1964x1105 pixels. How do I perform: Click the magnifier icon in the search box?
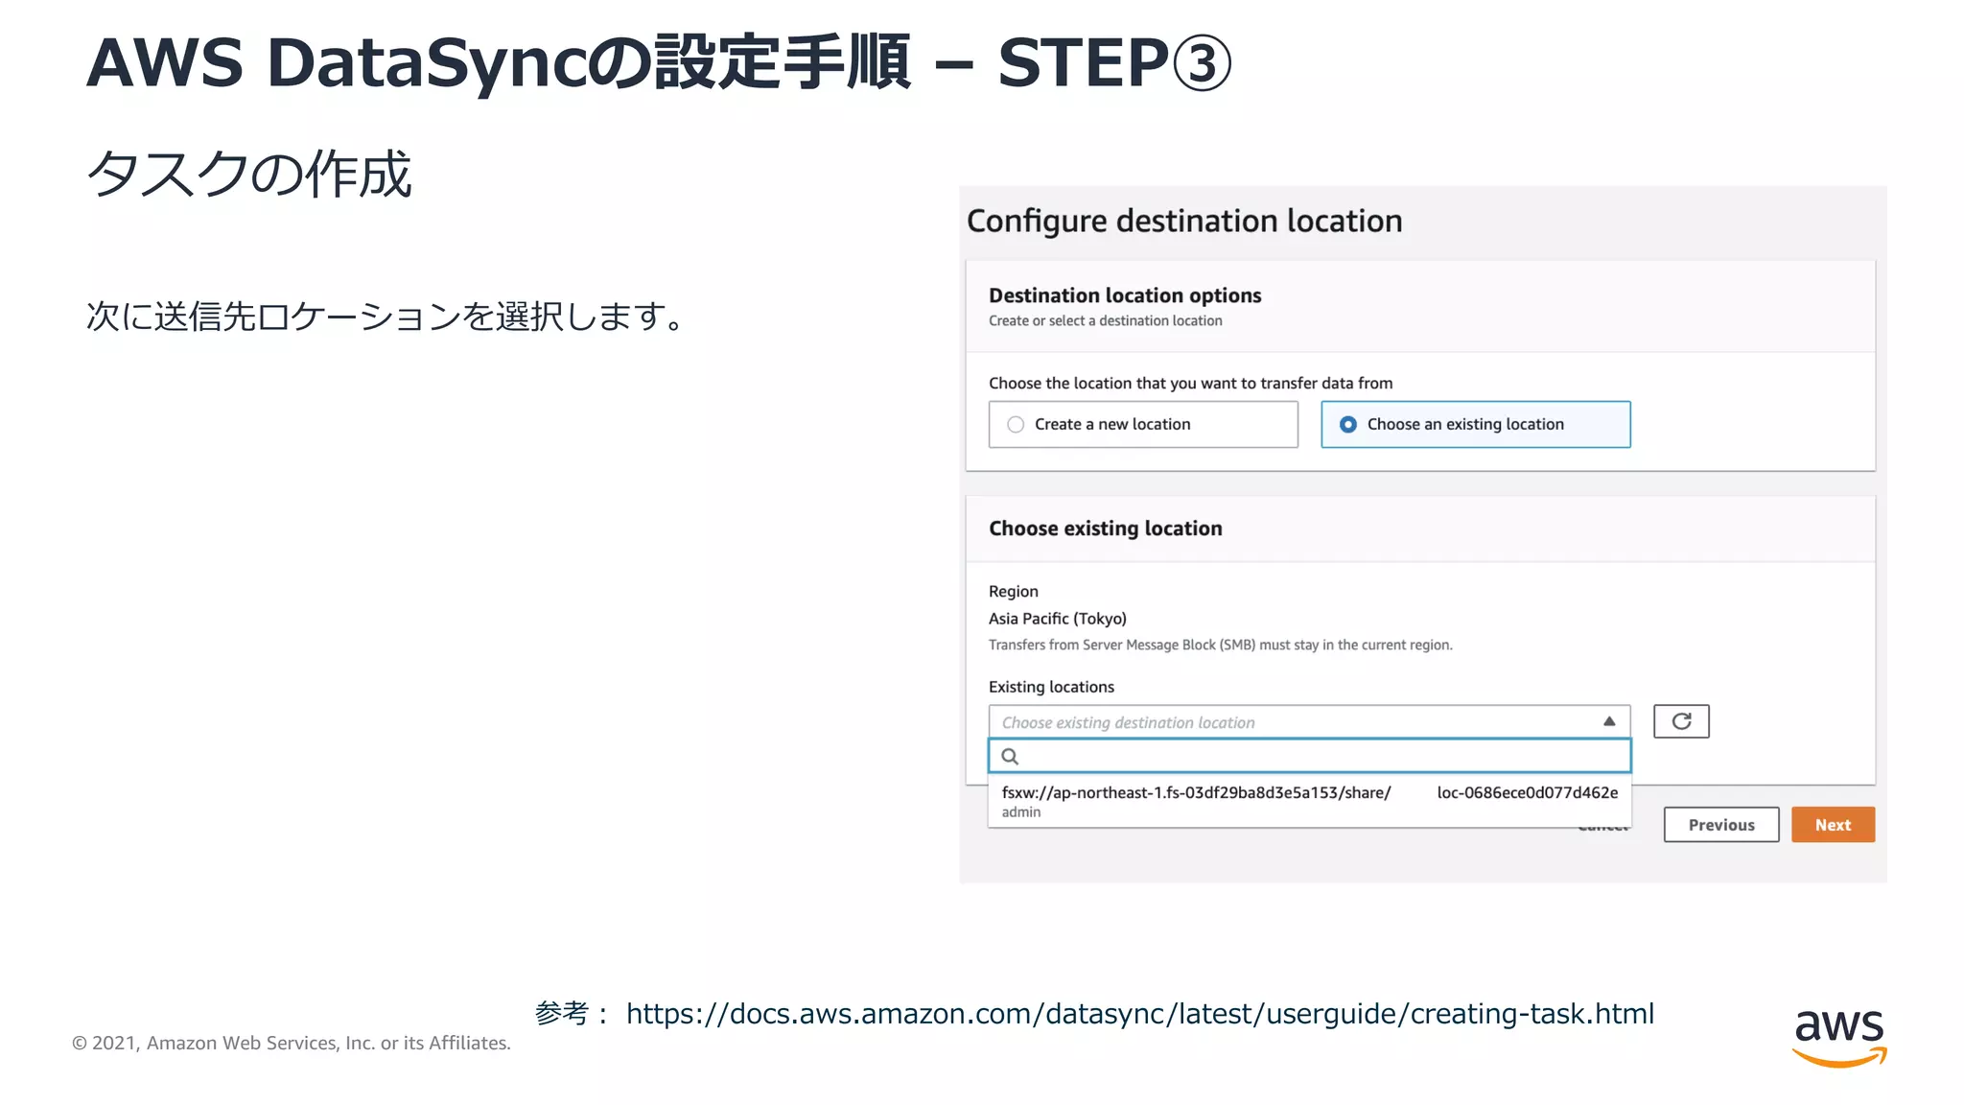click(x=1010, y=757)
